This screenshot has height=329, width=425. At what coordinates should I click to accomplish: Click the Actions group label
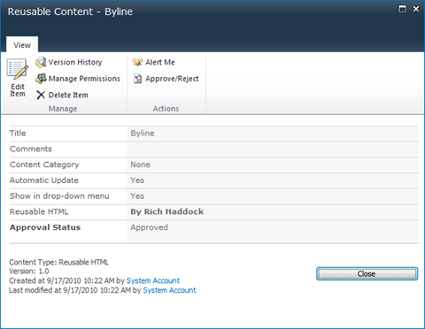click(166, 109)
